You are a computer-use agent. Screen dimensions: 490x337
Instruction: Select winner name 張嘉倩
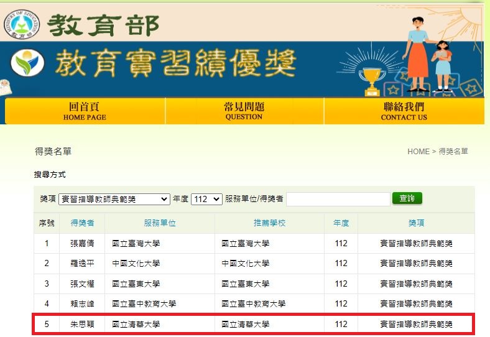[x=82, y=243]
